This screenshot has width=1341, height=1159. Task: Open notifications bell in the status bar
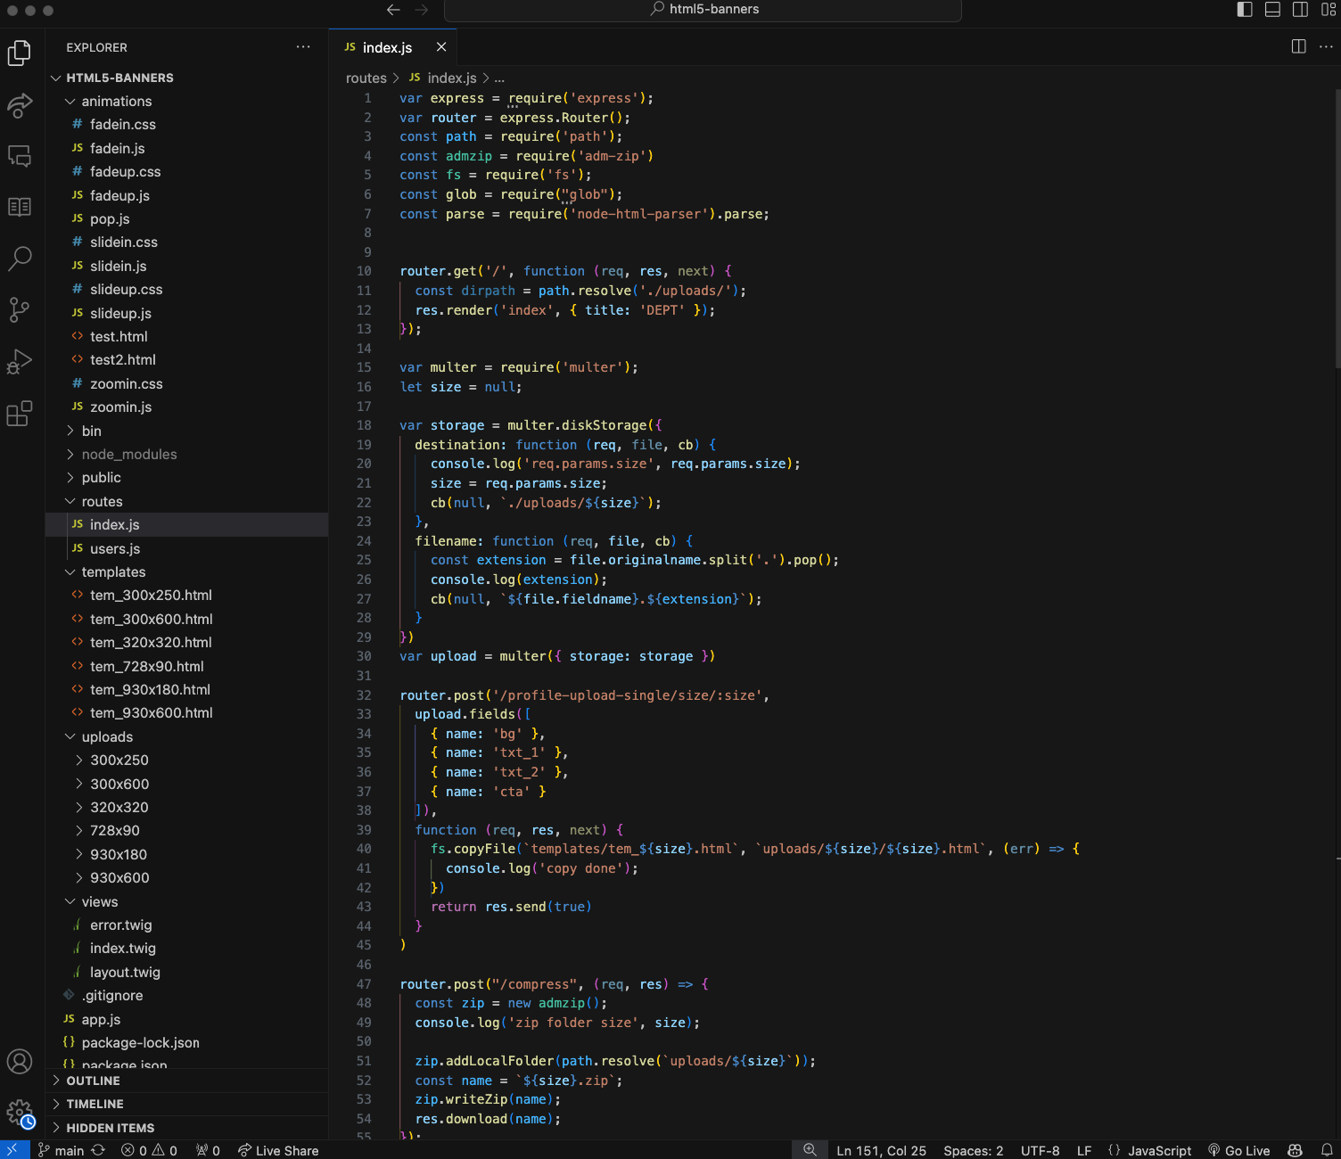[x=1327, y=1150]
